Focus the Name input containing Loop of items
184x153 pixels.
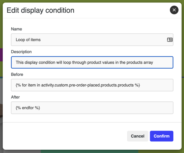[92, 40]
